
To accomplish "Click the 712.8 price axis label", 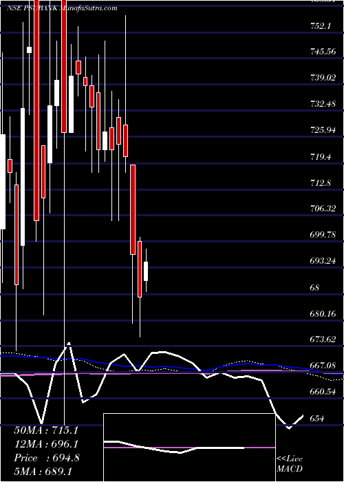I will [x=321, y=183].
